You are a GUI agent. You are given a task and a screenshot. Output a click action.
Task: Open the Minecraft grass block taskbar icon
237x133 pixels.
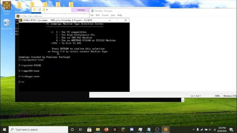[123, 130]
